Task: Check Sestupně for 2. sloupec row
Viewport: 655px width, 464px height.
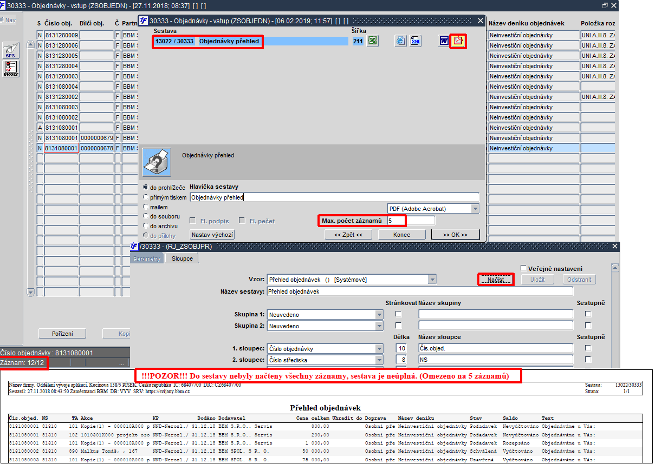Action: 588,360
